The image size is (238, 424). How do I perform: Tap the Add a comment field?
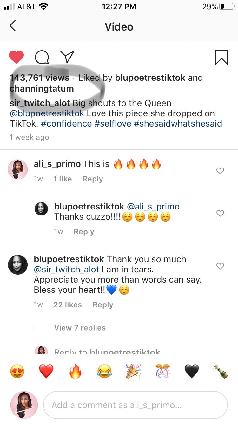[135, 405]
